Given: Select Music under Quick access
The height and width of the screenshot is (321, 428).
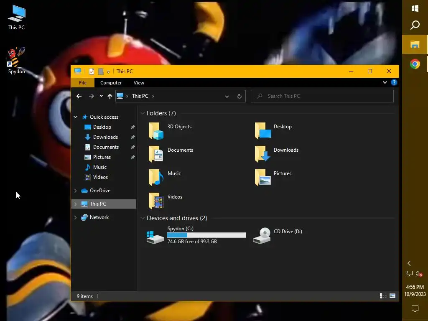Looking at the screenshot, I should tap(99, 167).
